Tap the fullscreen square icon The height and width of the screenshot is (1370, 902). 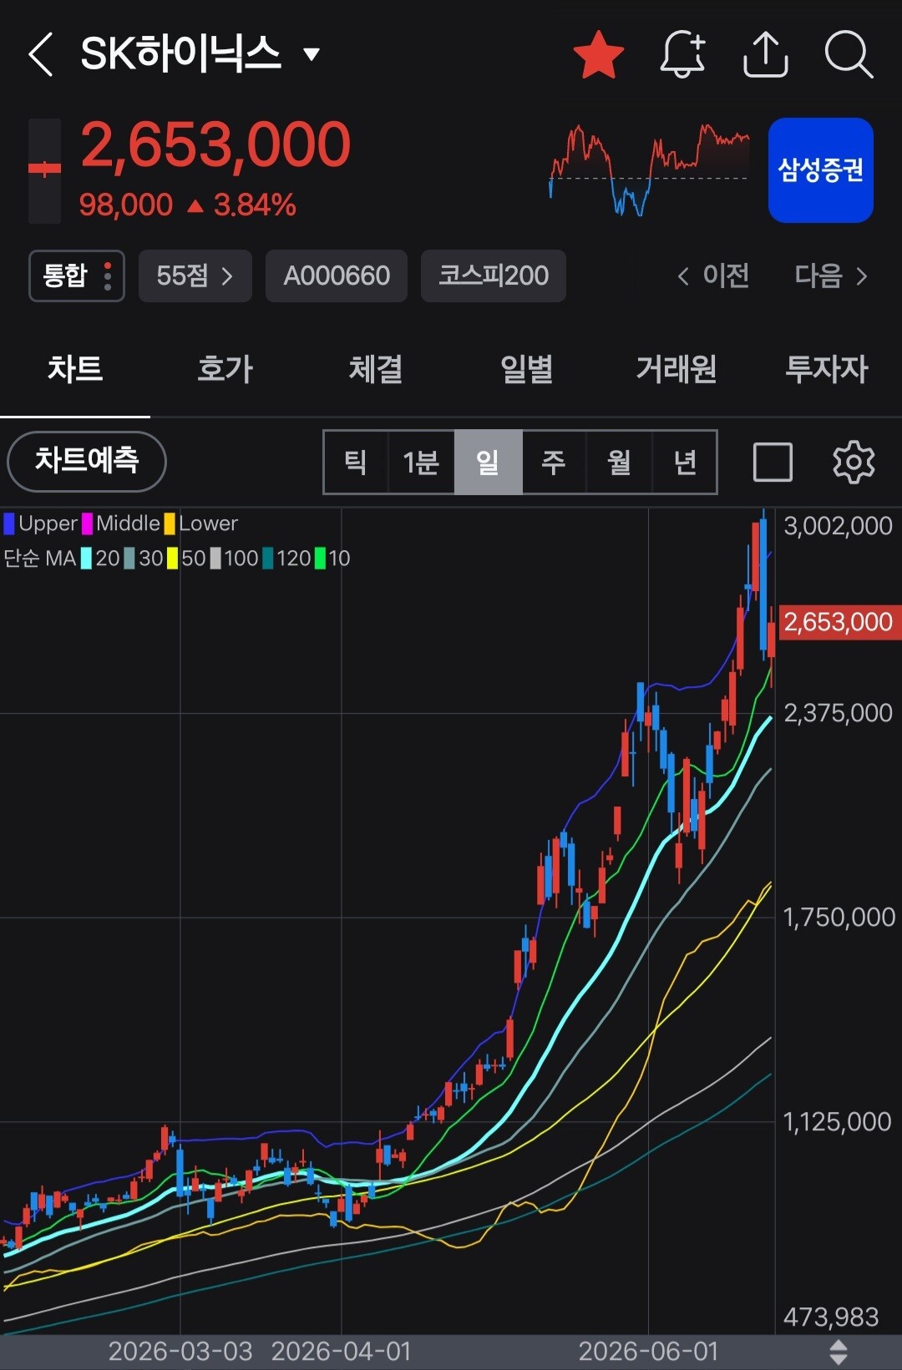[x=773, y=462]
